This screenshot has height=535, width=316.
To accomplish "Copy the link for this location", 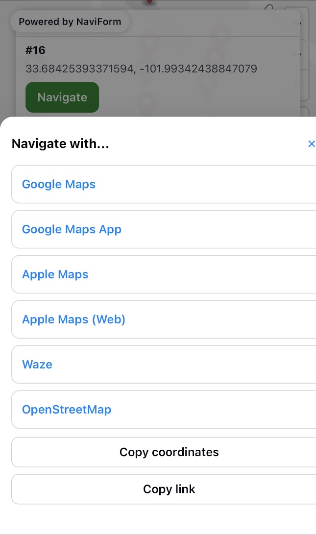I will [169, 489].
